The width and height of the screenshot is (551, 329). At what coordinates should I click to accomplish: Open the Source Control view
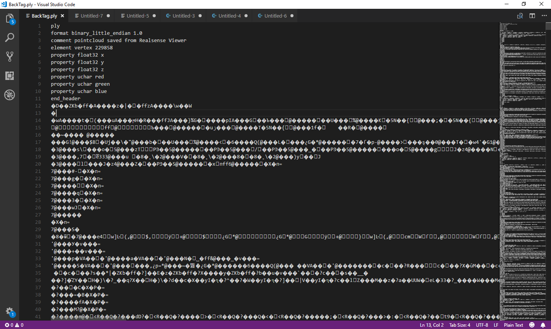(10, 57)
